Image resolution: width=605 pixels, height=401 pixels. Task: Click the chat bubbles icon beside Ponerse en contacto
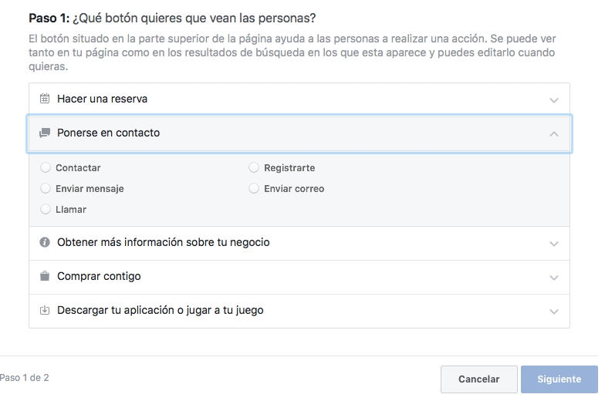tap(45, 133)
